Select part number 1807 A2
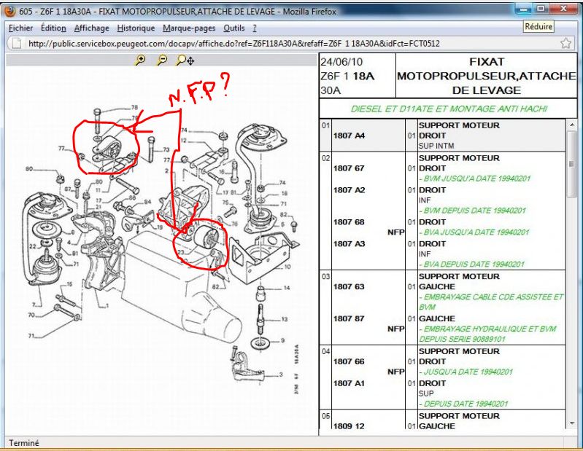 349,190
